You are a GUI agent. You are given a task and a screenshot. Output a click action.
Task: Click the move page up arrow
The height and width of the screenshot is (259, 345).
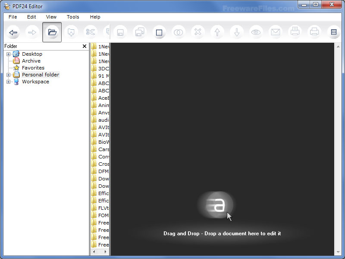click(217, 32)
